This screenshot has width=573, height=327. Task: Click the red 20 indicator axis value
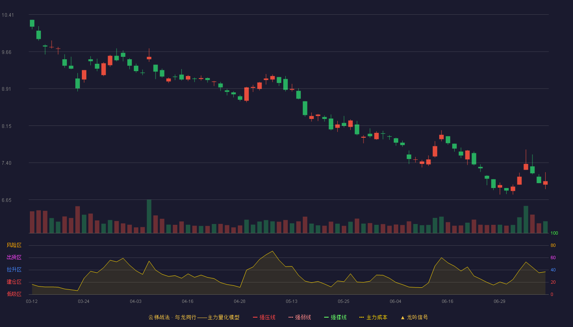coord(553,282)
